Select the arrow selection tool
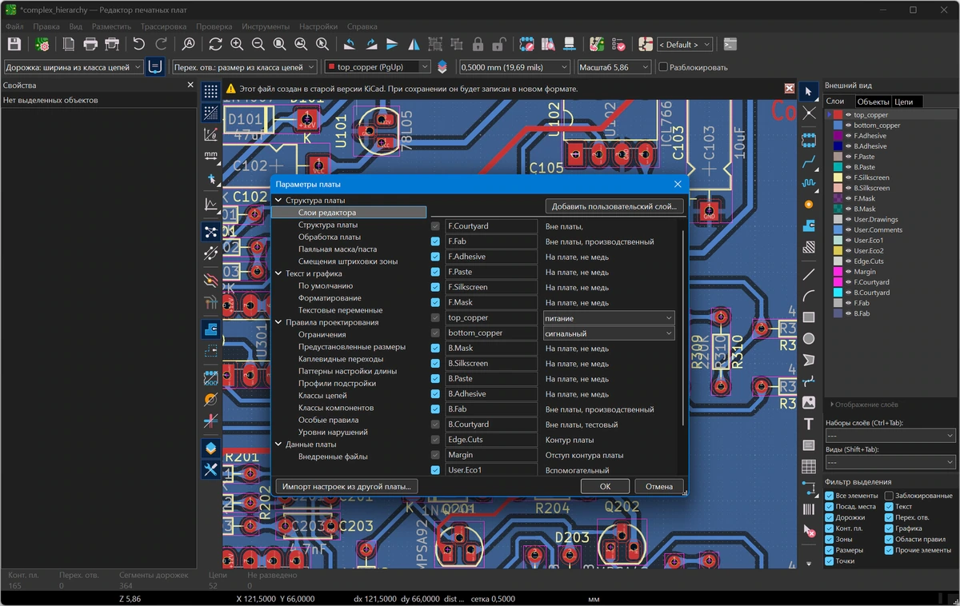Viewport: 960px width, 606px height. tap(809, 92)
